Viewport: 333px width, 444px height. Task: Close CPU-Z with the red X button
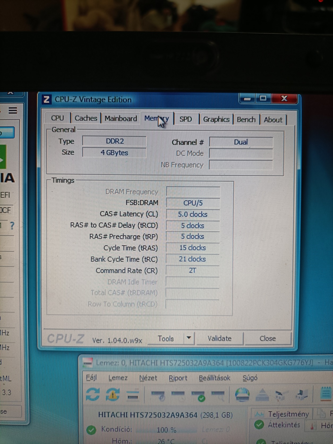[x=284, y=99]
